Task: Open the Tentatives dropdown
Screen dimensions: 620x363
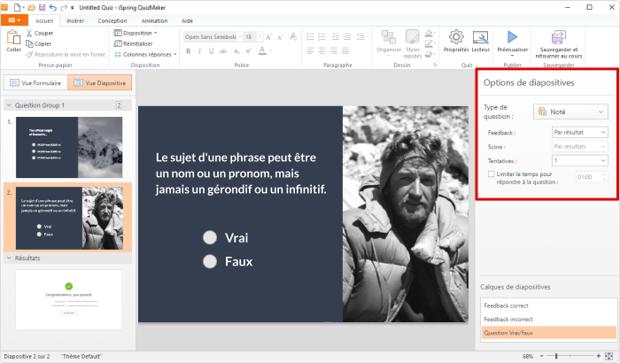Action: point(579,160)
